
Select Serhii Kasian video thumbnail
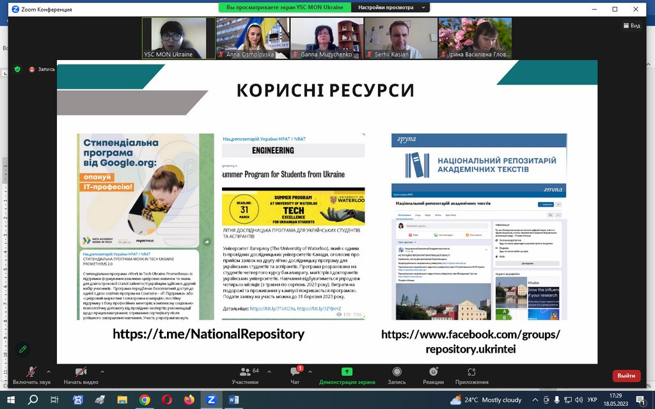(400, 38)
